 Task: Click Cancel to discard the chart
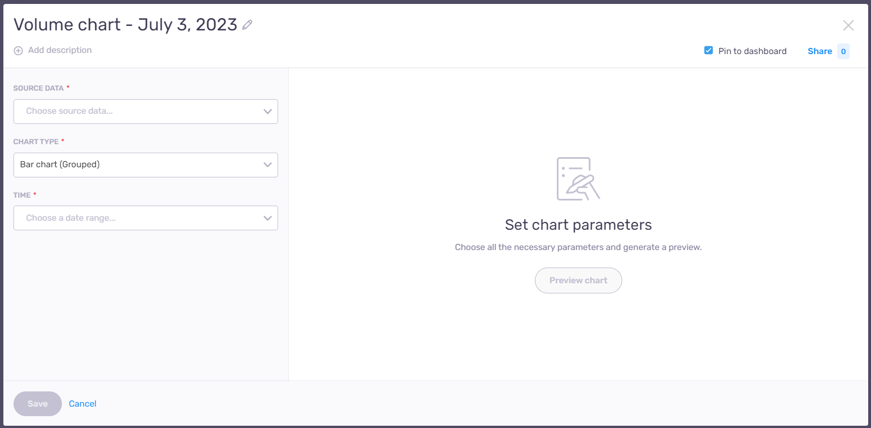pyautogui.click(x=82, y=403)
